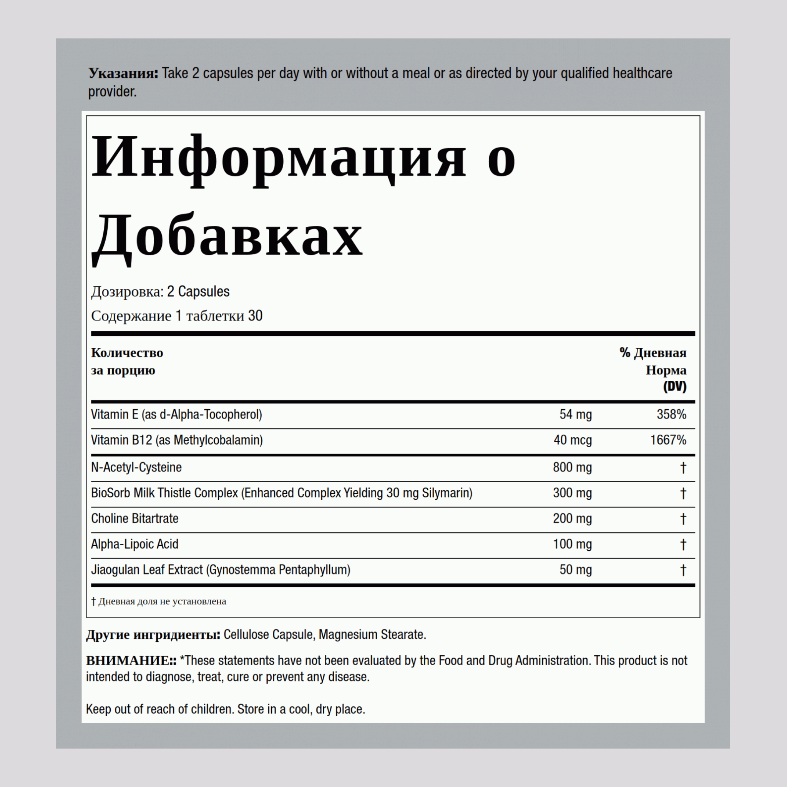
Task: Select the 'Указания:' directions label
Action: 123,73
